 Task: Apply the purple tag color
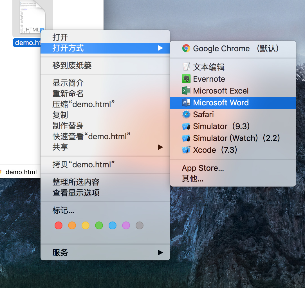(x=126, y=225)
